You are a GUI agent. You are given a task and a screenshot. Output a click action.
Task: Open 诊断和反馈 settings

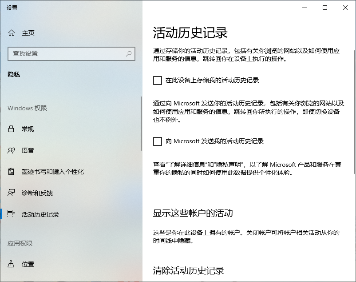(x=11, y=193)
